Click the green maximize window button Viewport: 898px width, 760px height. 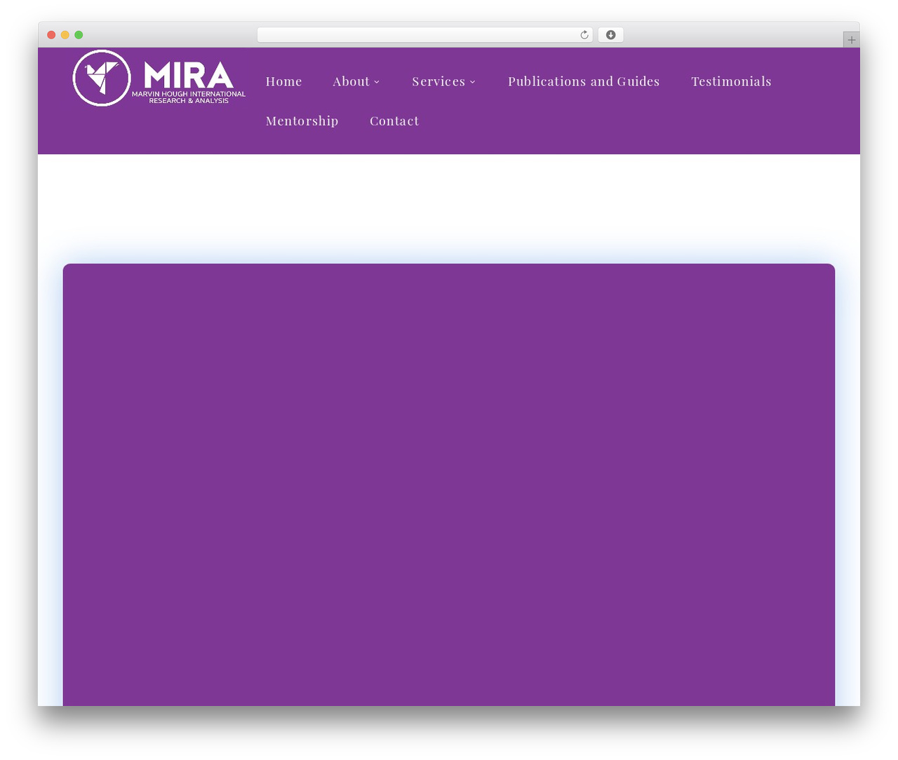[79, 35]
